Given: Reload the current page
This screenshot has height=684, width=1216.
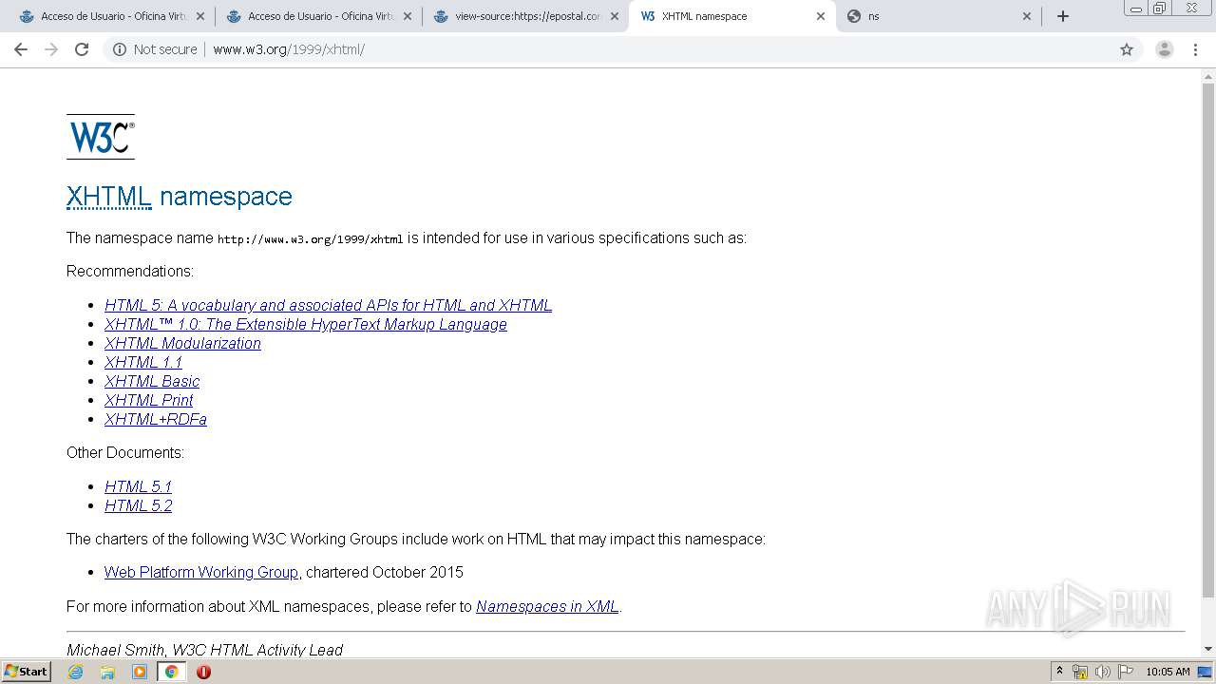Looking at the screenshot, I should coord(82,49).
